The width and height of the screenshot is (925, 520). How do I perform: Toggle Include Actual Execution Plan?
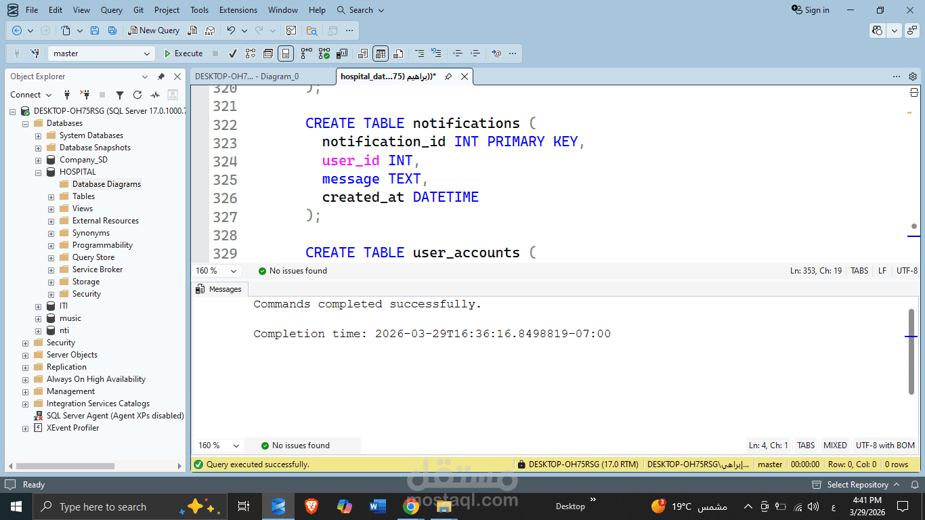click(307, 53)
